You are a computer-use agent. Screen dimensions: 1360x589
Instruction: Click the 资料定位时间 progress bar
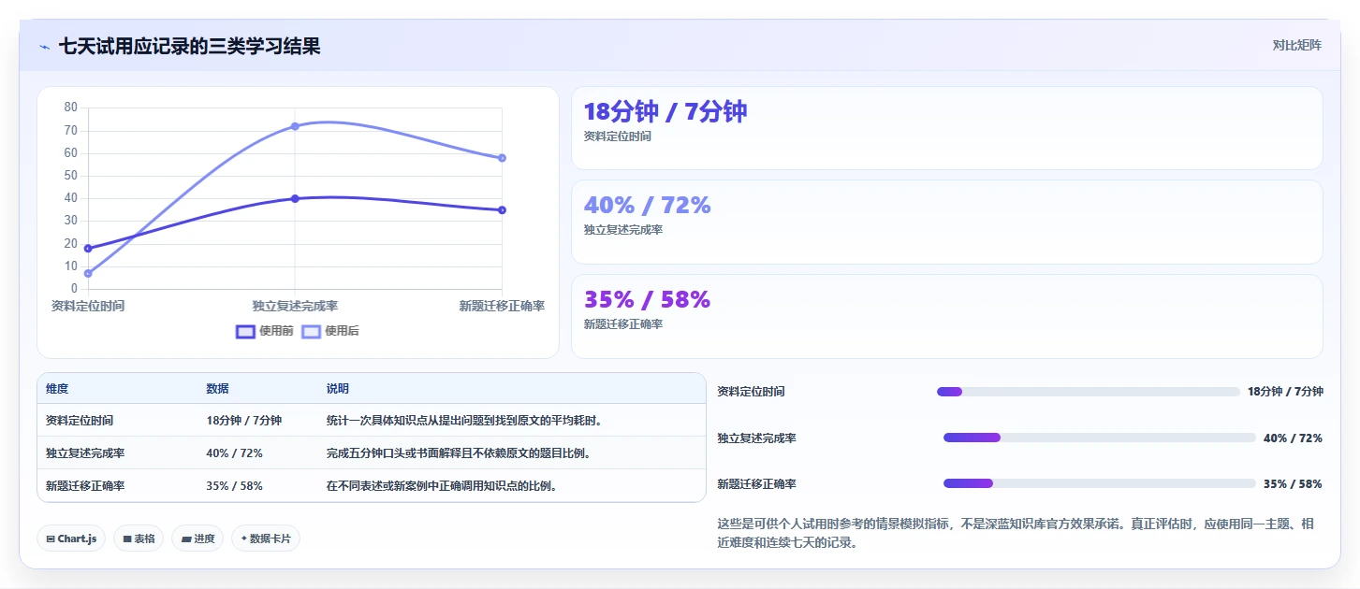[1089, 392]
